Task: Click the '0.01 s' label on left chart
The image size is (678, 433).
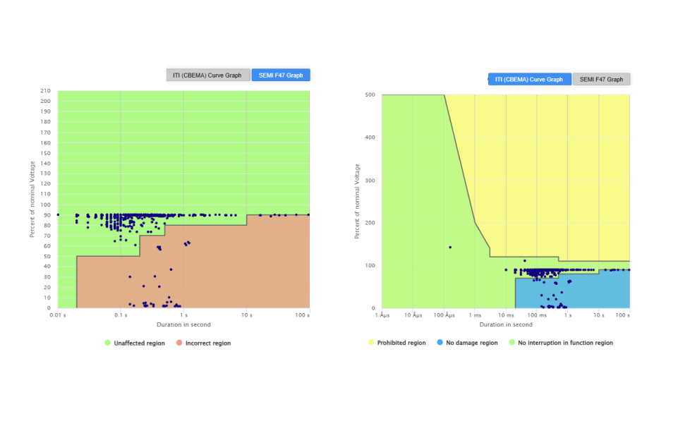Action: point(58,315)
